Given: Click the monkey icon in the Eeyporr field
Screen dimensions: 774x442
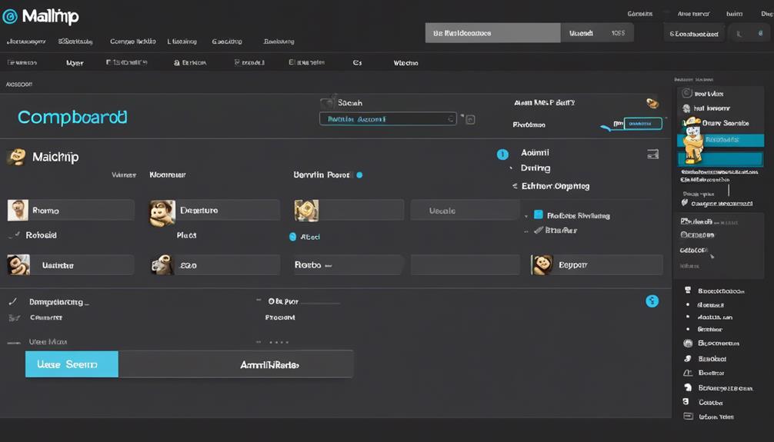Looking at the screenshot, I should (x=542, y=265).
